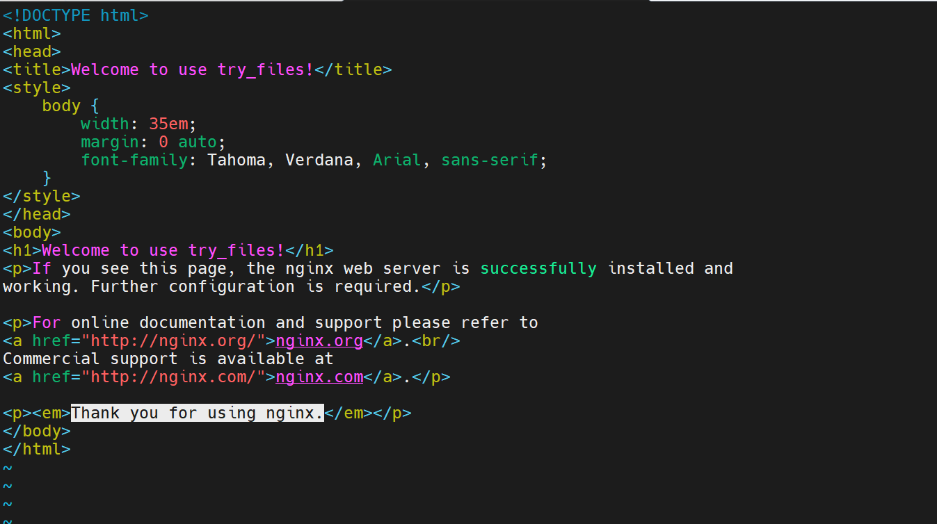Click 'Commercial support is available at' line
This screenshot has width=937, height=524.
pyautogui.click(x=168, y=359)
